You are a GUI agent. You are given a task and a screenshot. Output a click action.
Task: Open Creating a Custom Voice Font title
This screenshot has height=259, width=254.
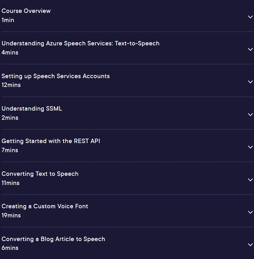tap(45, 206)
